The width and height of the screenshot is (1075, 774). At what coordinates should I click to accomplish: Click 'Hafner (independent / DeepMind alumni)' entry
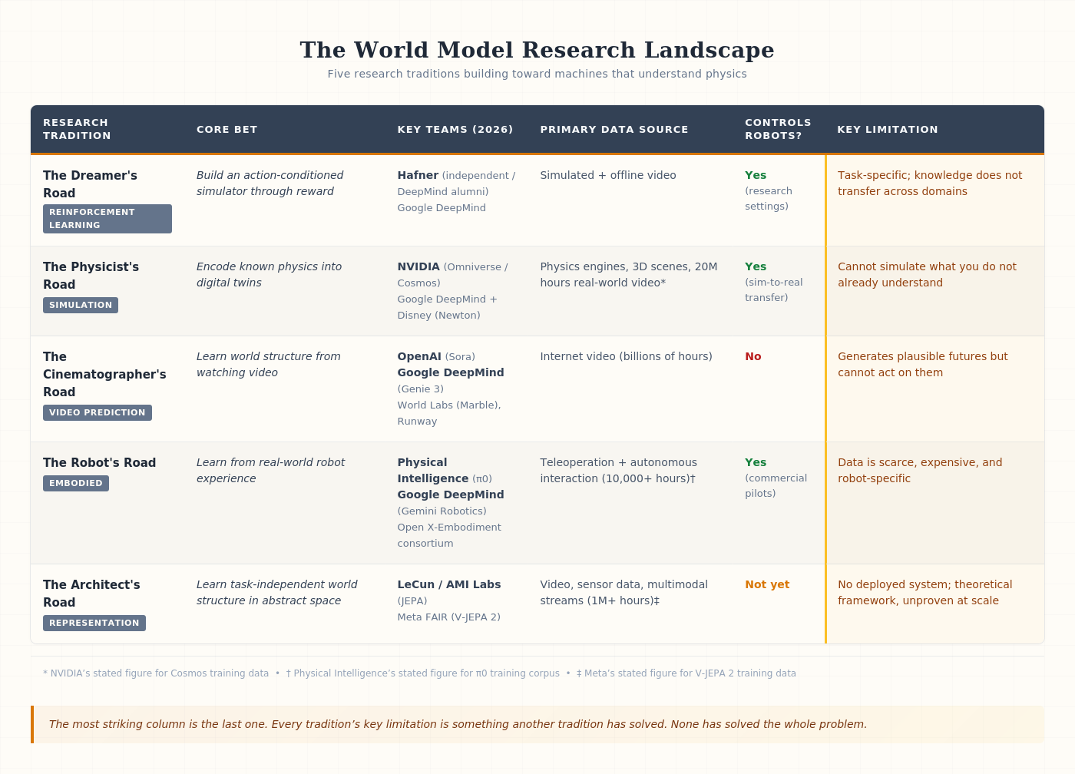click(x=456, y=184)
